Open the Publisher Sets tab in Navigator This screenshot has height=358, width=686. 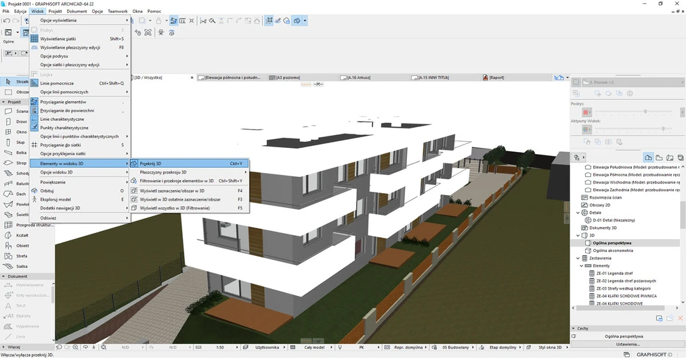tap(680, 157)
